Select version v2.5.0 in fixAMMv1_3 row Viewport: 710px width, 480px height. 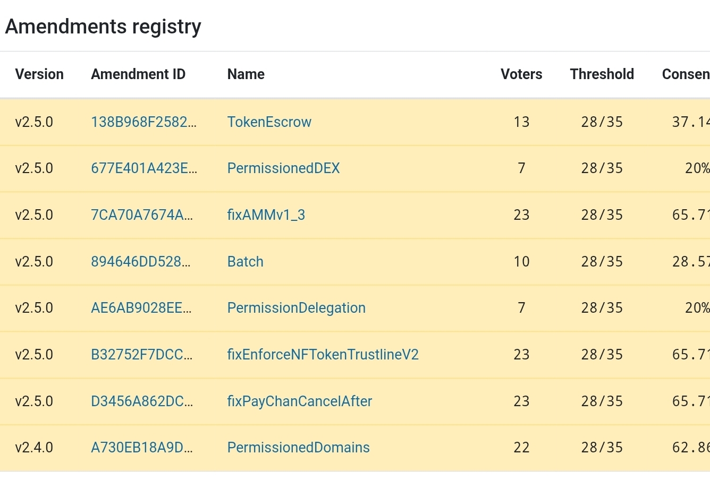tap(34, 215)
